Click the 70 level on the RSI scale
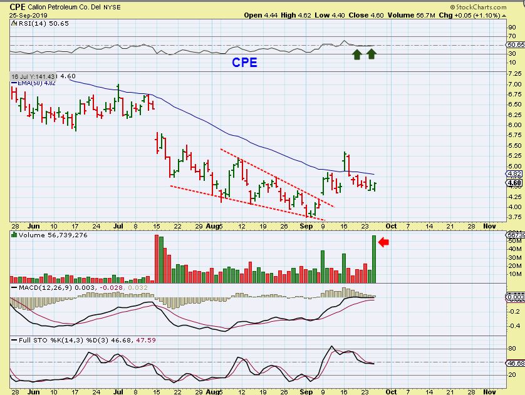 (512, 36)
